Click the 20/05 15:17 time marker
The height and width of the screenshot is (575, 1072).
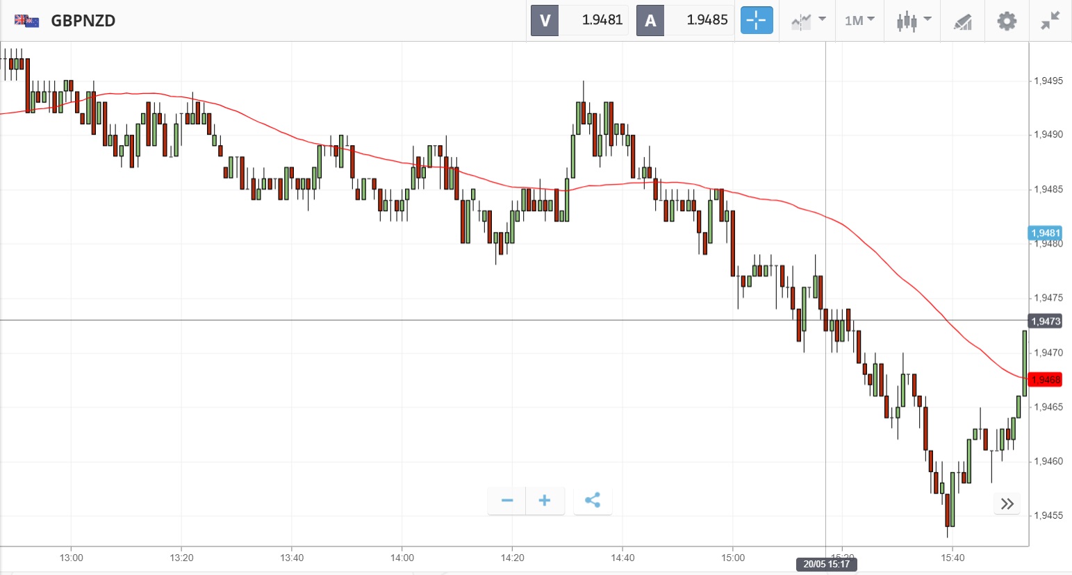click(826, 564)
